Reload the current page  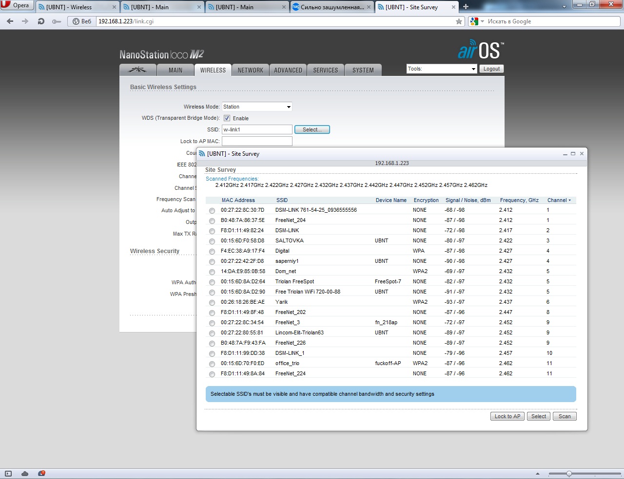41,21
